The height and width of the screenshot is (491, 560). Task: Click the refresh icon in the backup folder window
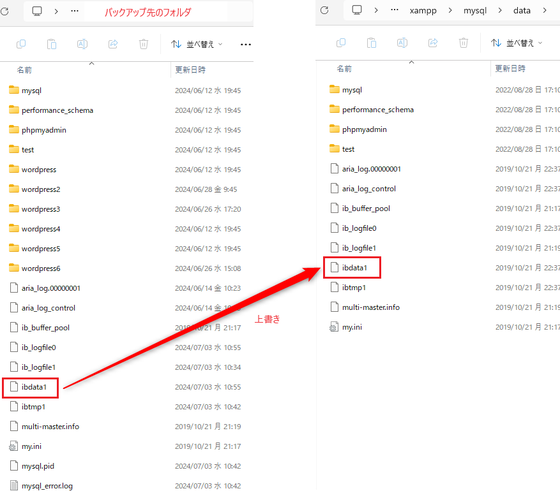(4, 11)
